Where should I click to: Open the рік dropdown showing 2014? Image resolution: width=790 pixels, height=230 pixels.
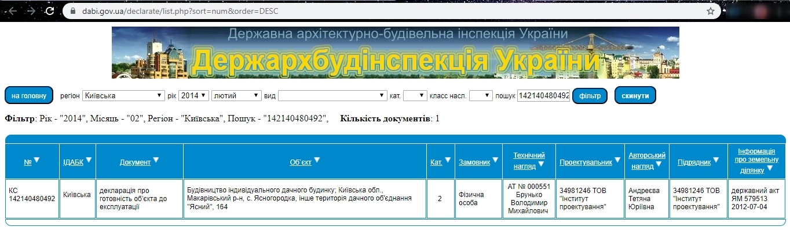(193, 95)
